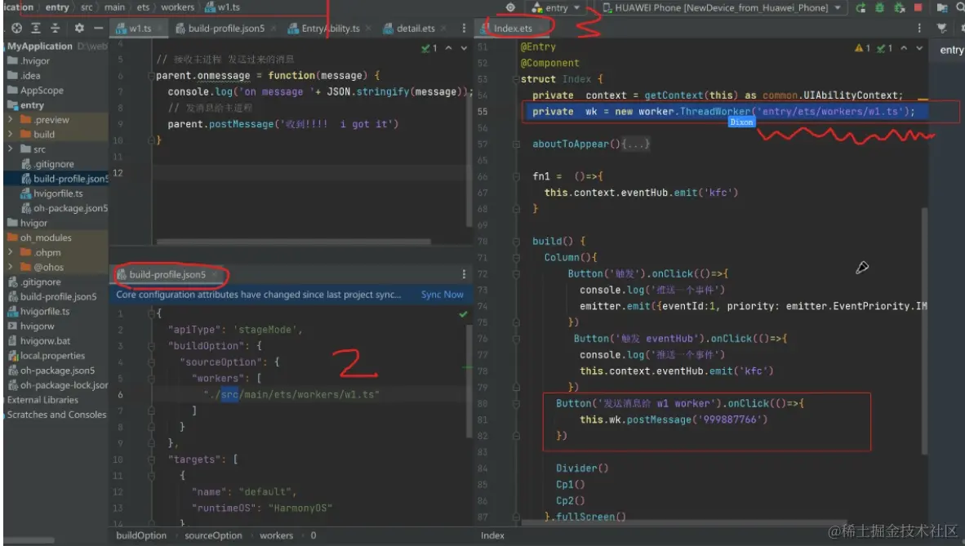This screenshot has height=546, width=965.
Task: Click the Sync Now link
Action: [x=442, y=295]
